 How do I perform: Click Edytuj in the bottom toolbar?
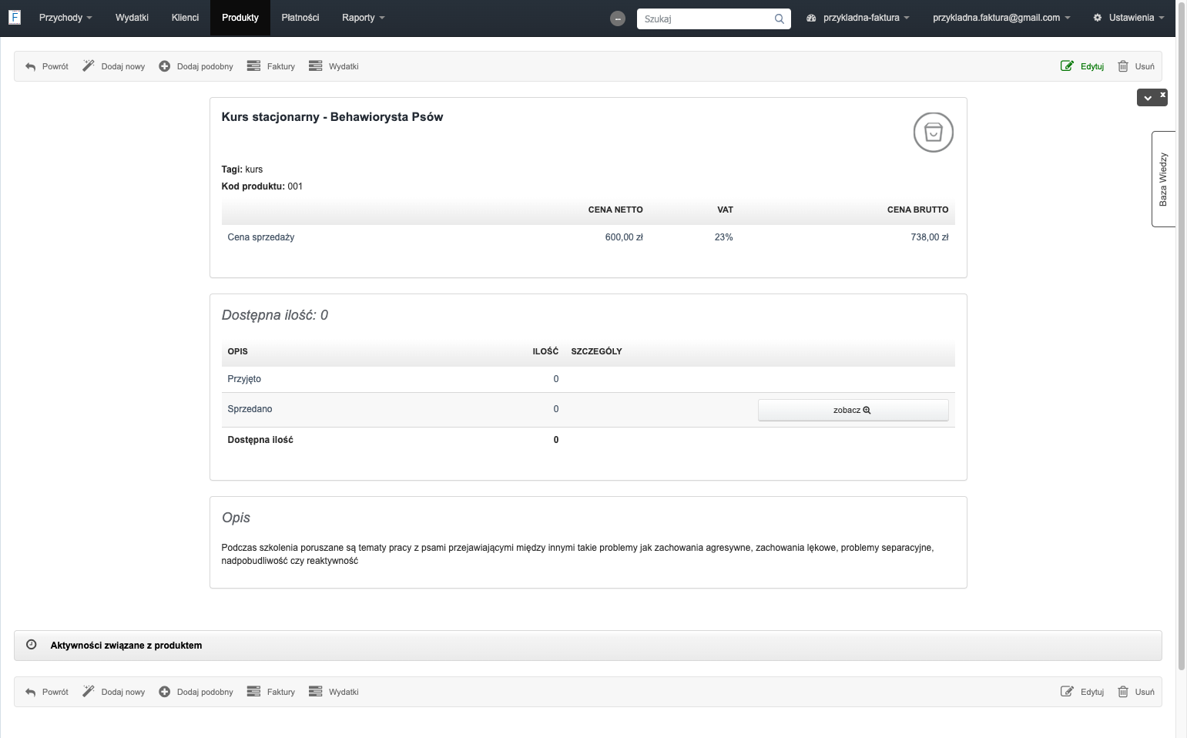(1082, 692)
